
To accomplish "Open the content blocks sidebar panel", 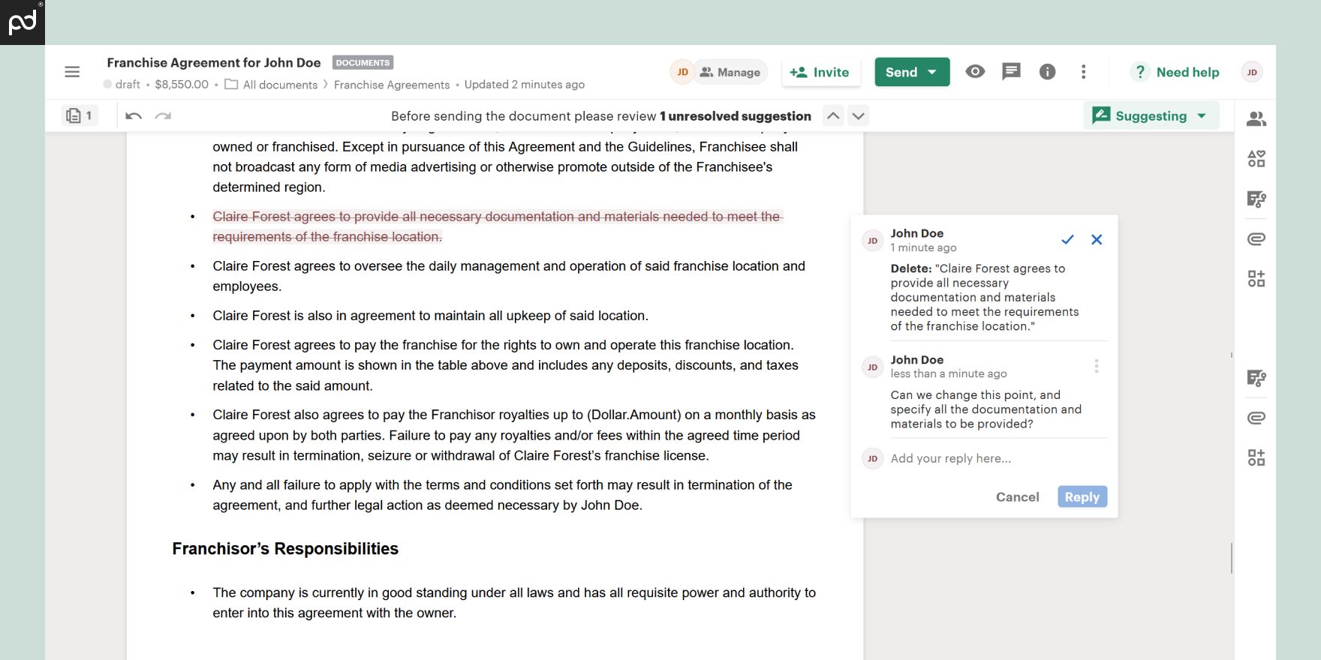I will (1256, 158).
